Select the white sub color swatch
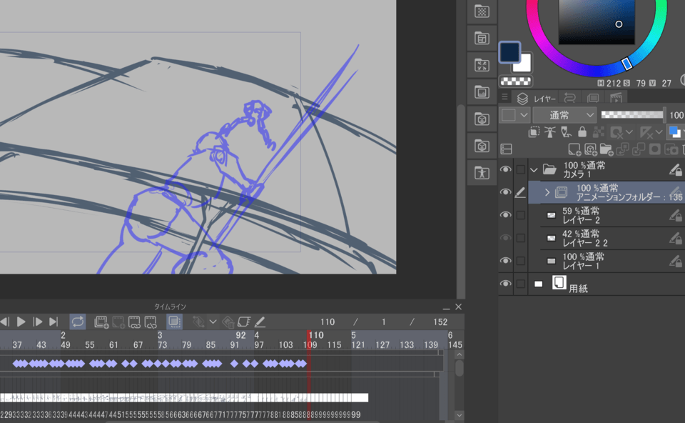This screenshot has height=423, width=685. click(x=524, y=65)
